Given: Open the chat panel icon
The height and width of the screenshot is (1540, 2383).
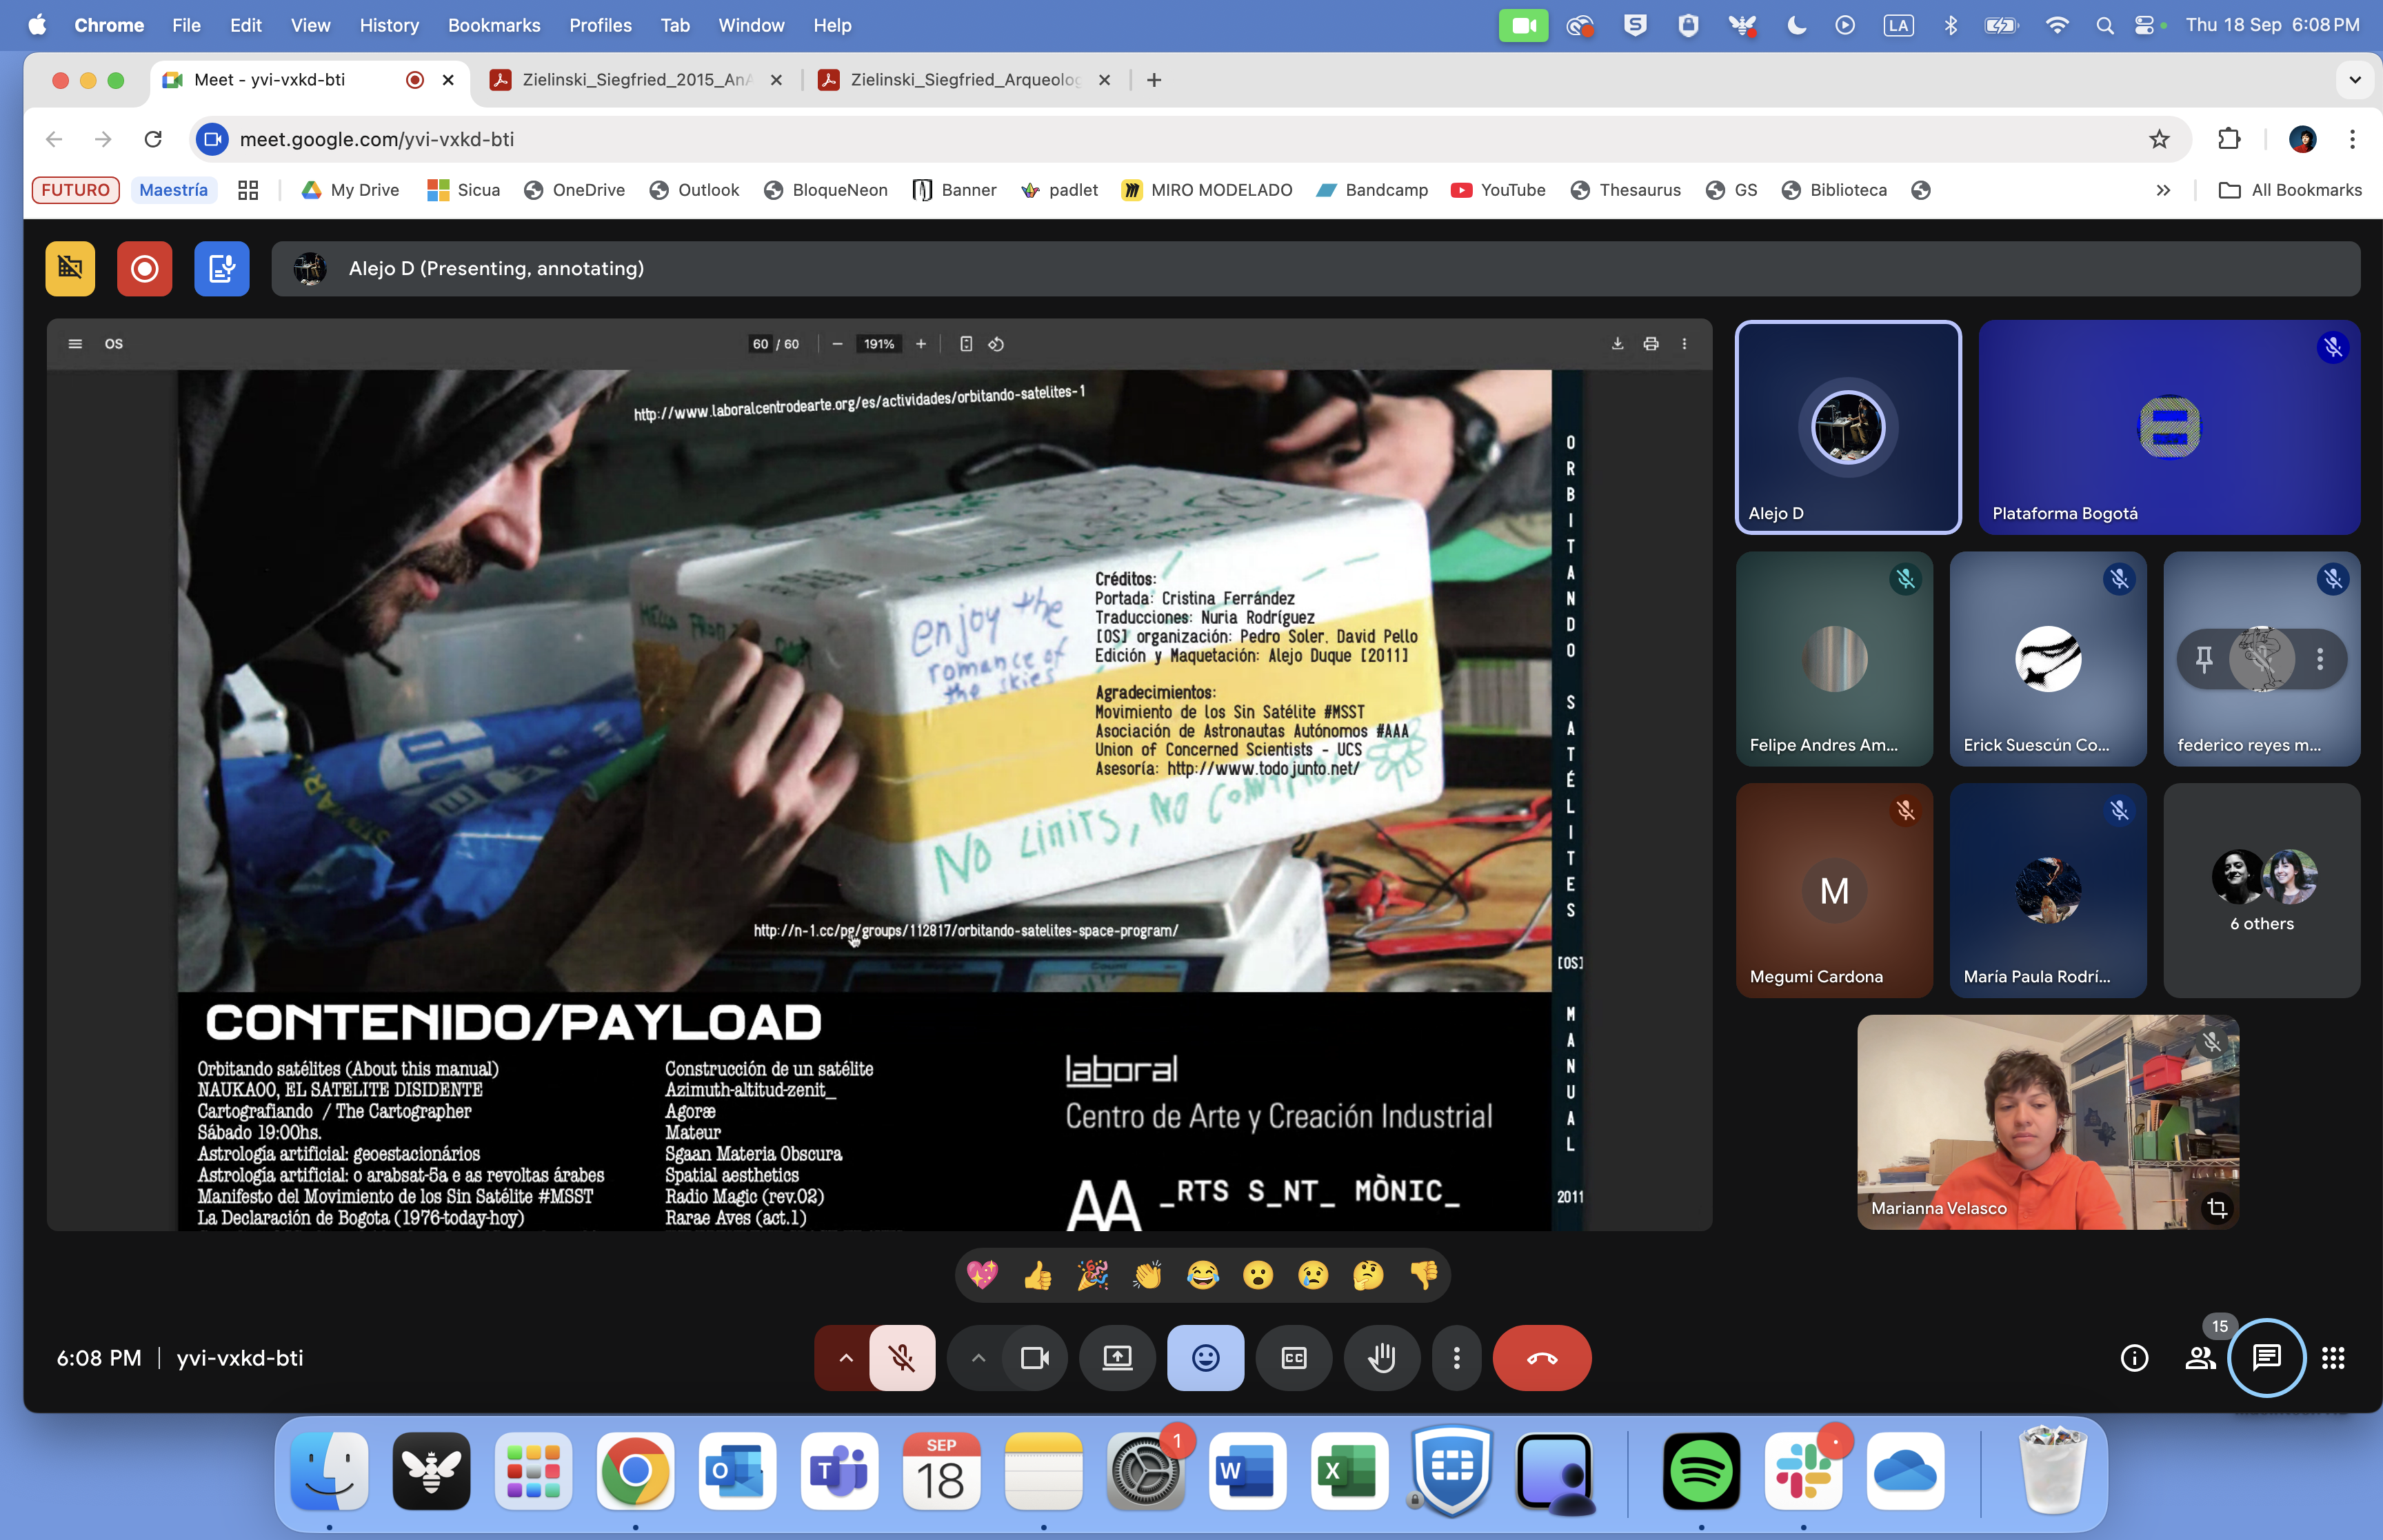Looking at the screenshot, I should (2265, 1357).
